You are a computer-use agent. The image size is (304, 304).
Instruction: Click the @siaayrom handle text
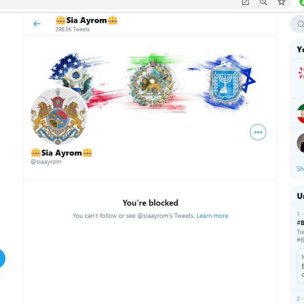[x=46, y=161]
